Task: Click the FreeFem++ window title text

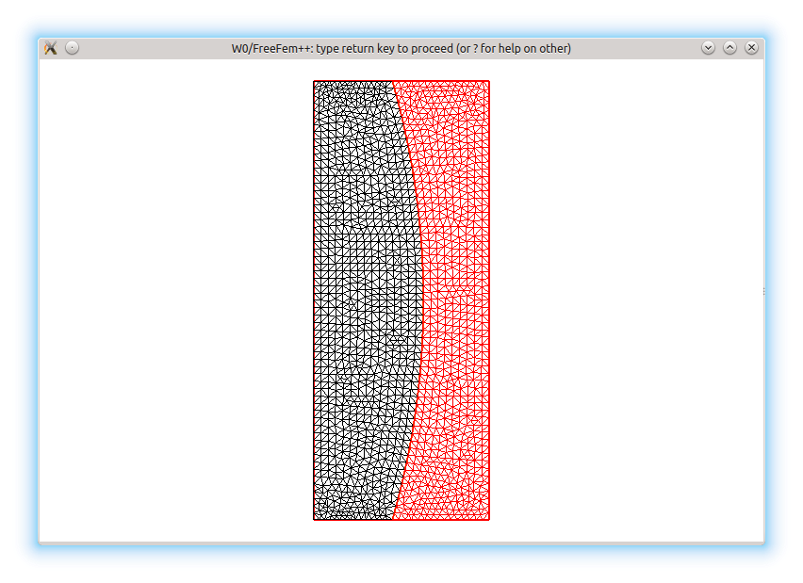Action: click(x=401, y=49)
